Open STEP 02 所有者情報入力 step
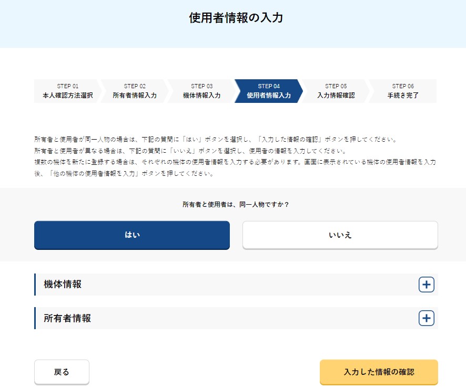The width and height of the screenshot is (466, 389). tap(135, 91)
